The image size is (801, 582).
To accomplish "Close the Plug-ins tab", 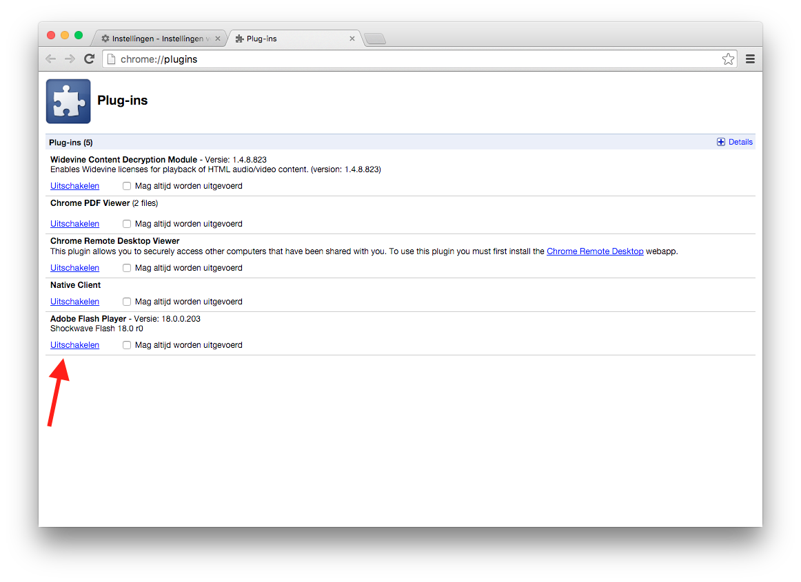I will [352, 39].
